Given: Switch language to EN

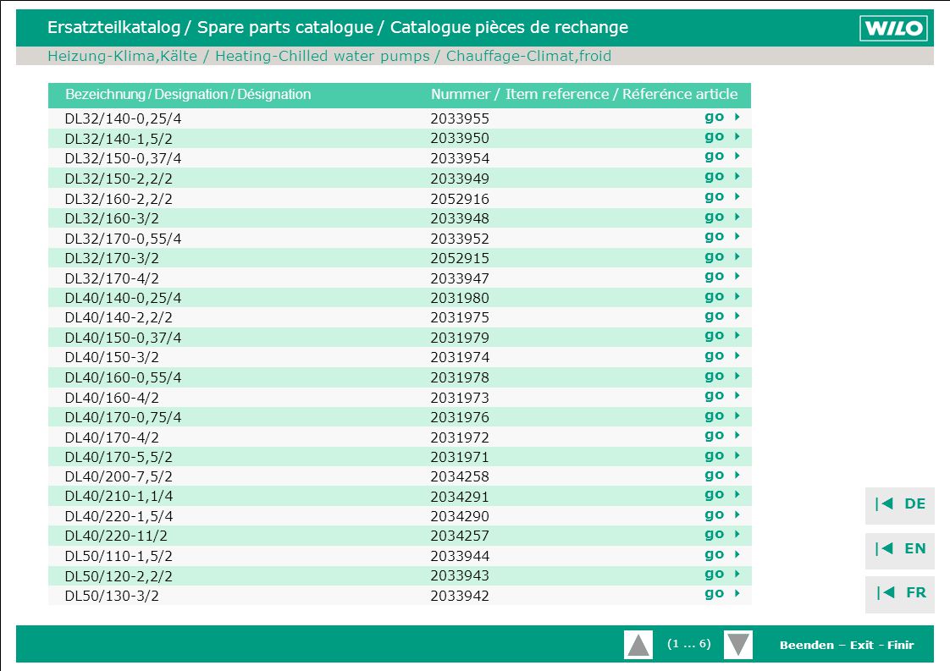Looking at the screenshot, I should tap(900, 549).
